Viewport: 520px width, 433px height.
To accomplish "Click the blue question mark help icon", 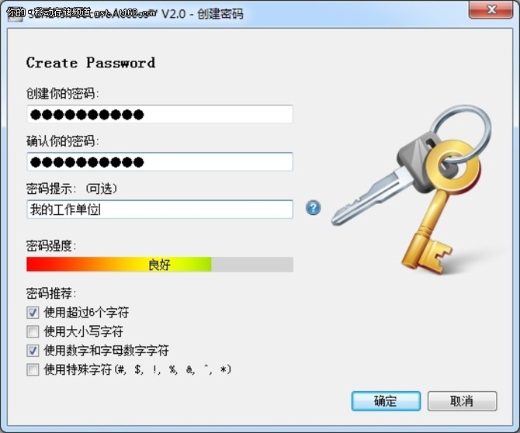I will [313, 208].
